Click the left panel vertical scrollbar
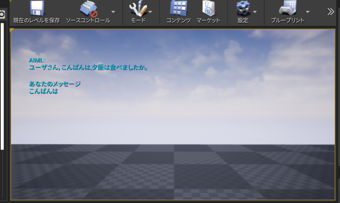Image resolution: width=340 pixels, height=203 pixels. [3, 86]
